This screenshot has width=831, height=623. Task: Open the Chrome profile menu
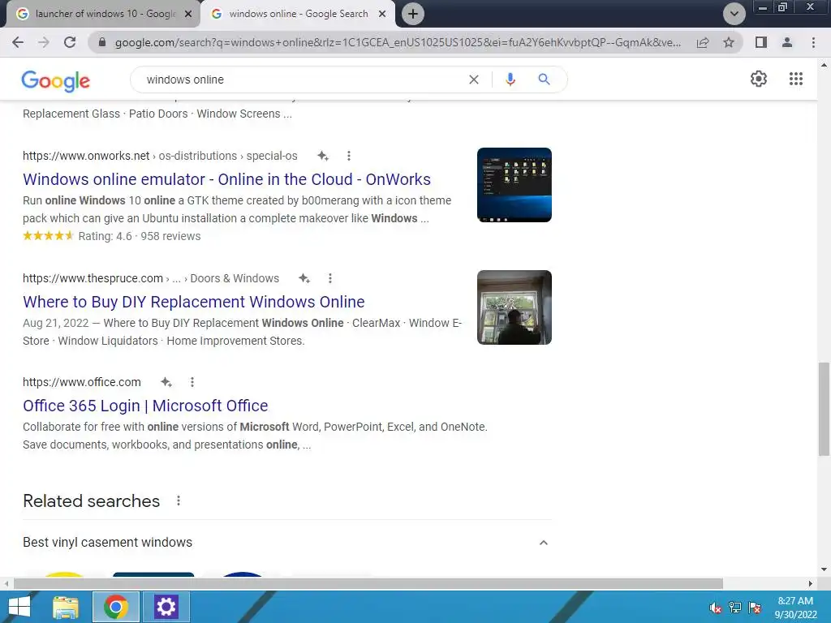click(787, 42)
